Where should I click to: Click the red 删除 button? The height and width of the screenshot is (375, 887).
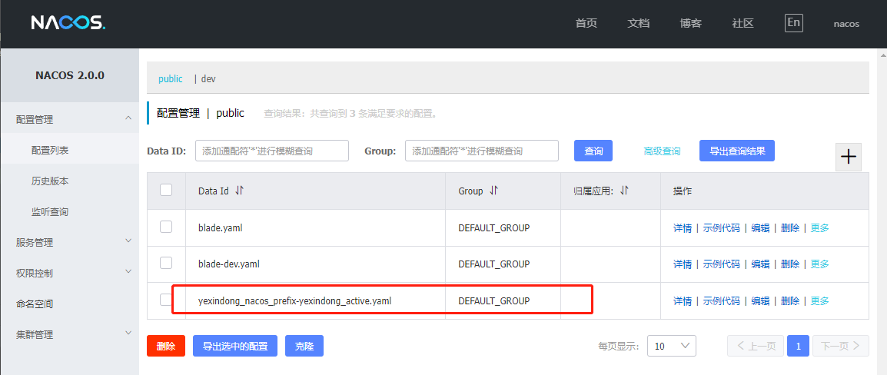point(166,346)
